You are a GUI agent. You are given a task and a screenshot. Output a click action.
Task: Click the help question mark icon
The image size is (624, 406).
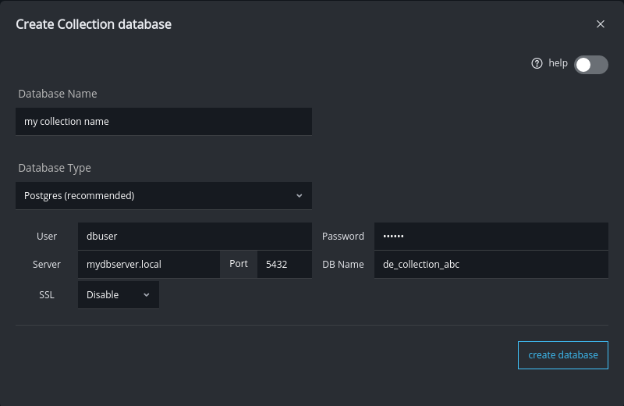tap(537, 64)
